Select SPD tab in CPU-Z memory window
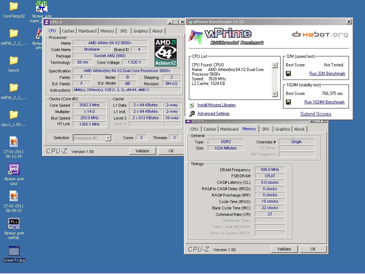Screen dimensions: 365x274 coord(265,129)
